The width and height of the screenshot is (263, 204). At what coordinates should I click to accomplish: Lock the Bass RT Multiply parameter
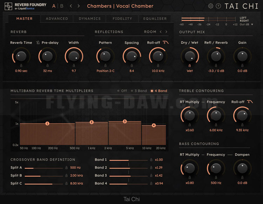tap(190, 177)
